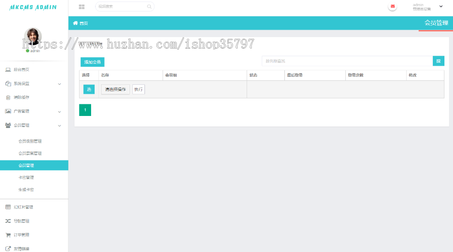Image resolution: width=453 pixels, height=252 pixels.
Task: Click the member name search input field
Action: 347,61
